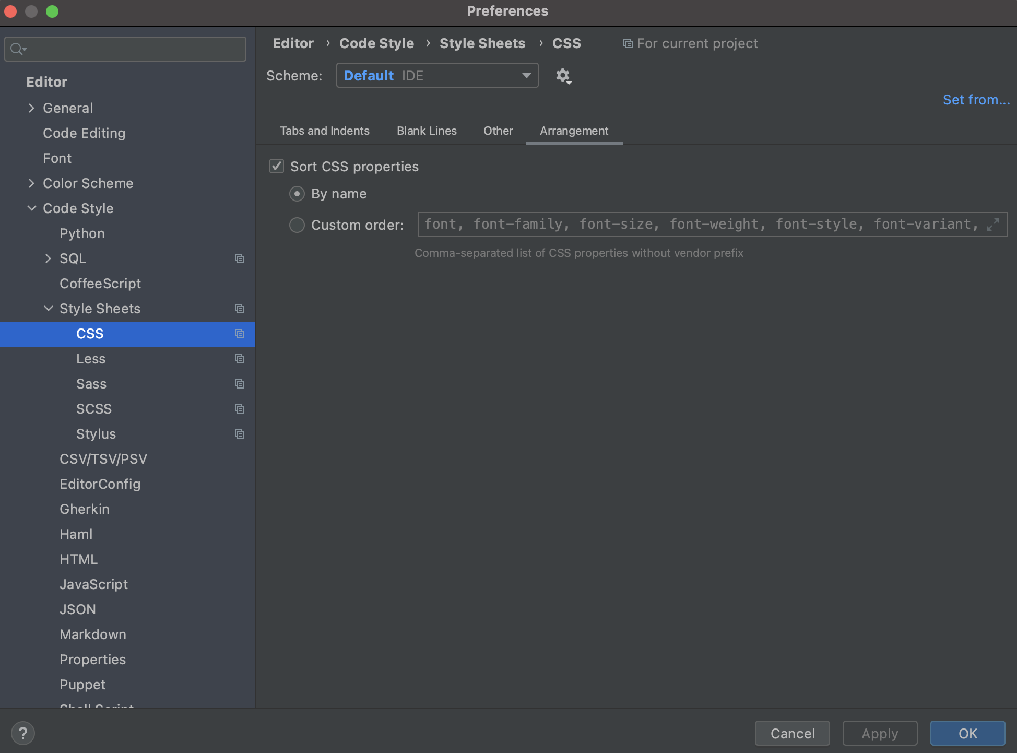Select Puppet code style

click(82, 685)
